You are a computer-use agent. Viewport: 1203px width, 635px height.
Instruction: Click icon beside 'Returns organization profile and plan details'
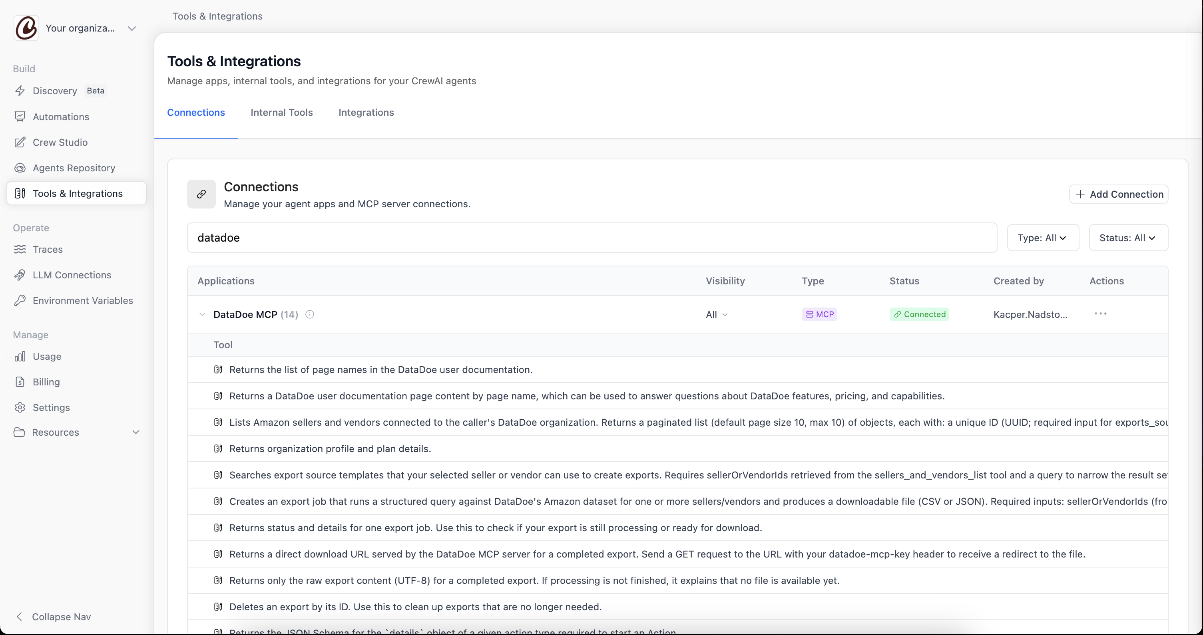pos(218,449)
